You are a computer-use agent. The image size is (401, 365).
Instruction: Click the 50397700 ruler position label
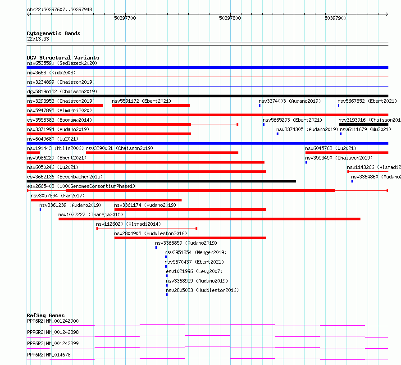coord(125,18)
